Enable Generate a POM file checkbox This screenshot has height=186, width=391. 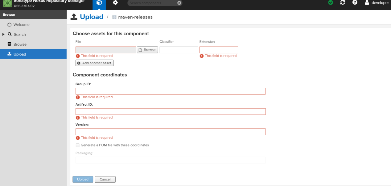pos(78,145)
